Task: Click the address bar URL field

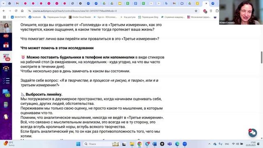Action: (112, 11)
